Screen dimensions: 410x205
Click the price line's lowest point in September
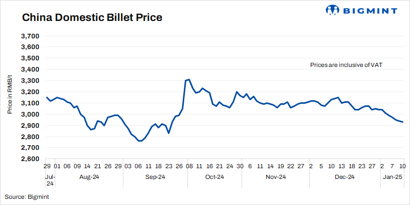click(140, 141)
